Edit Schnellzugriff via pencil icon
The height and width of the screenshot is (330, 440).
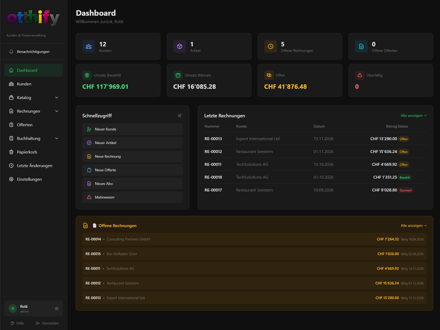(x=180, y=115)
